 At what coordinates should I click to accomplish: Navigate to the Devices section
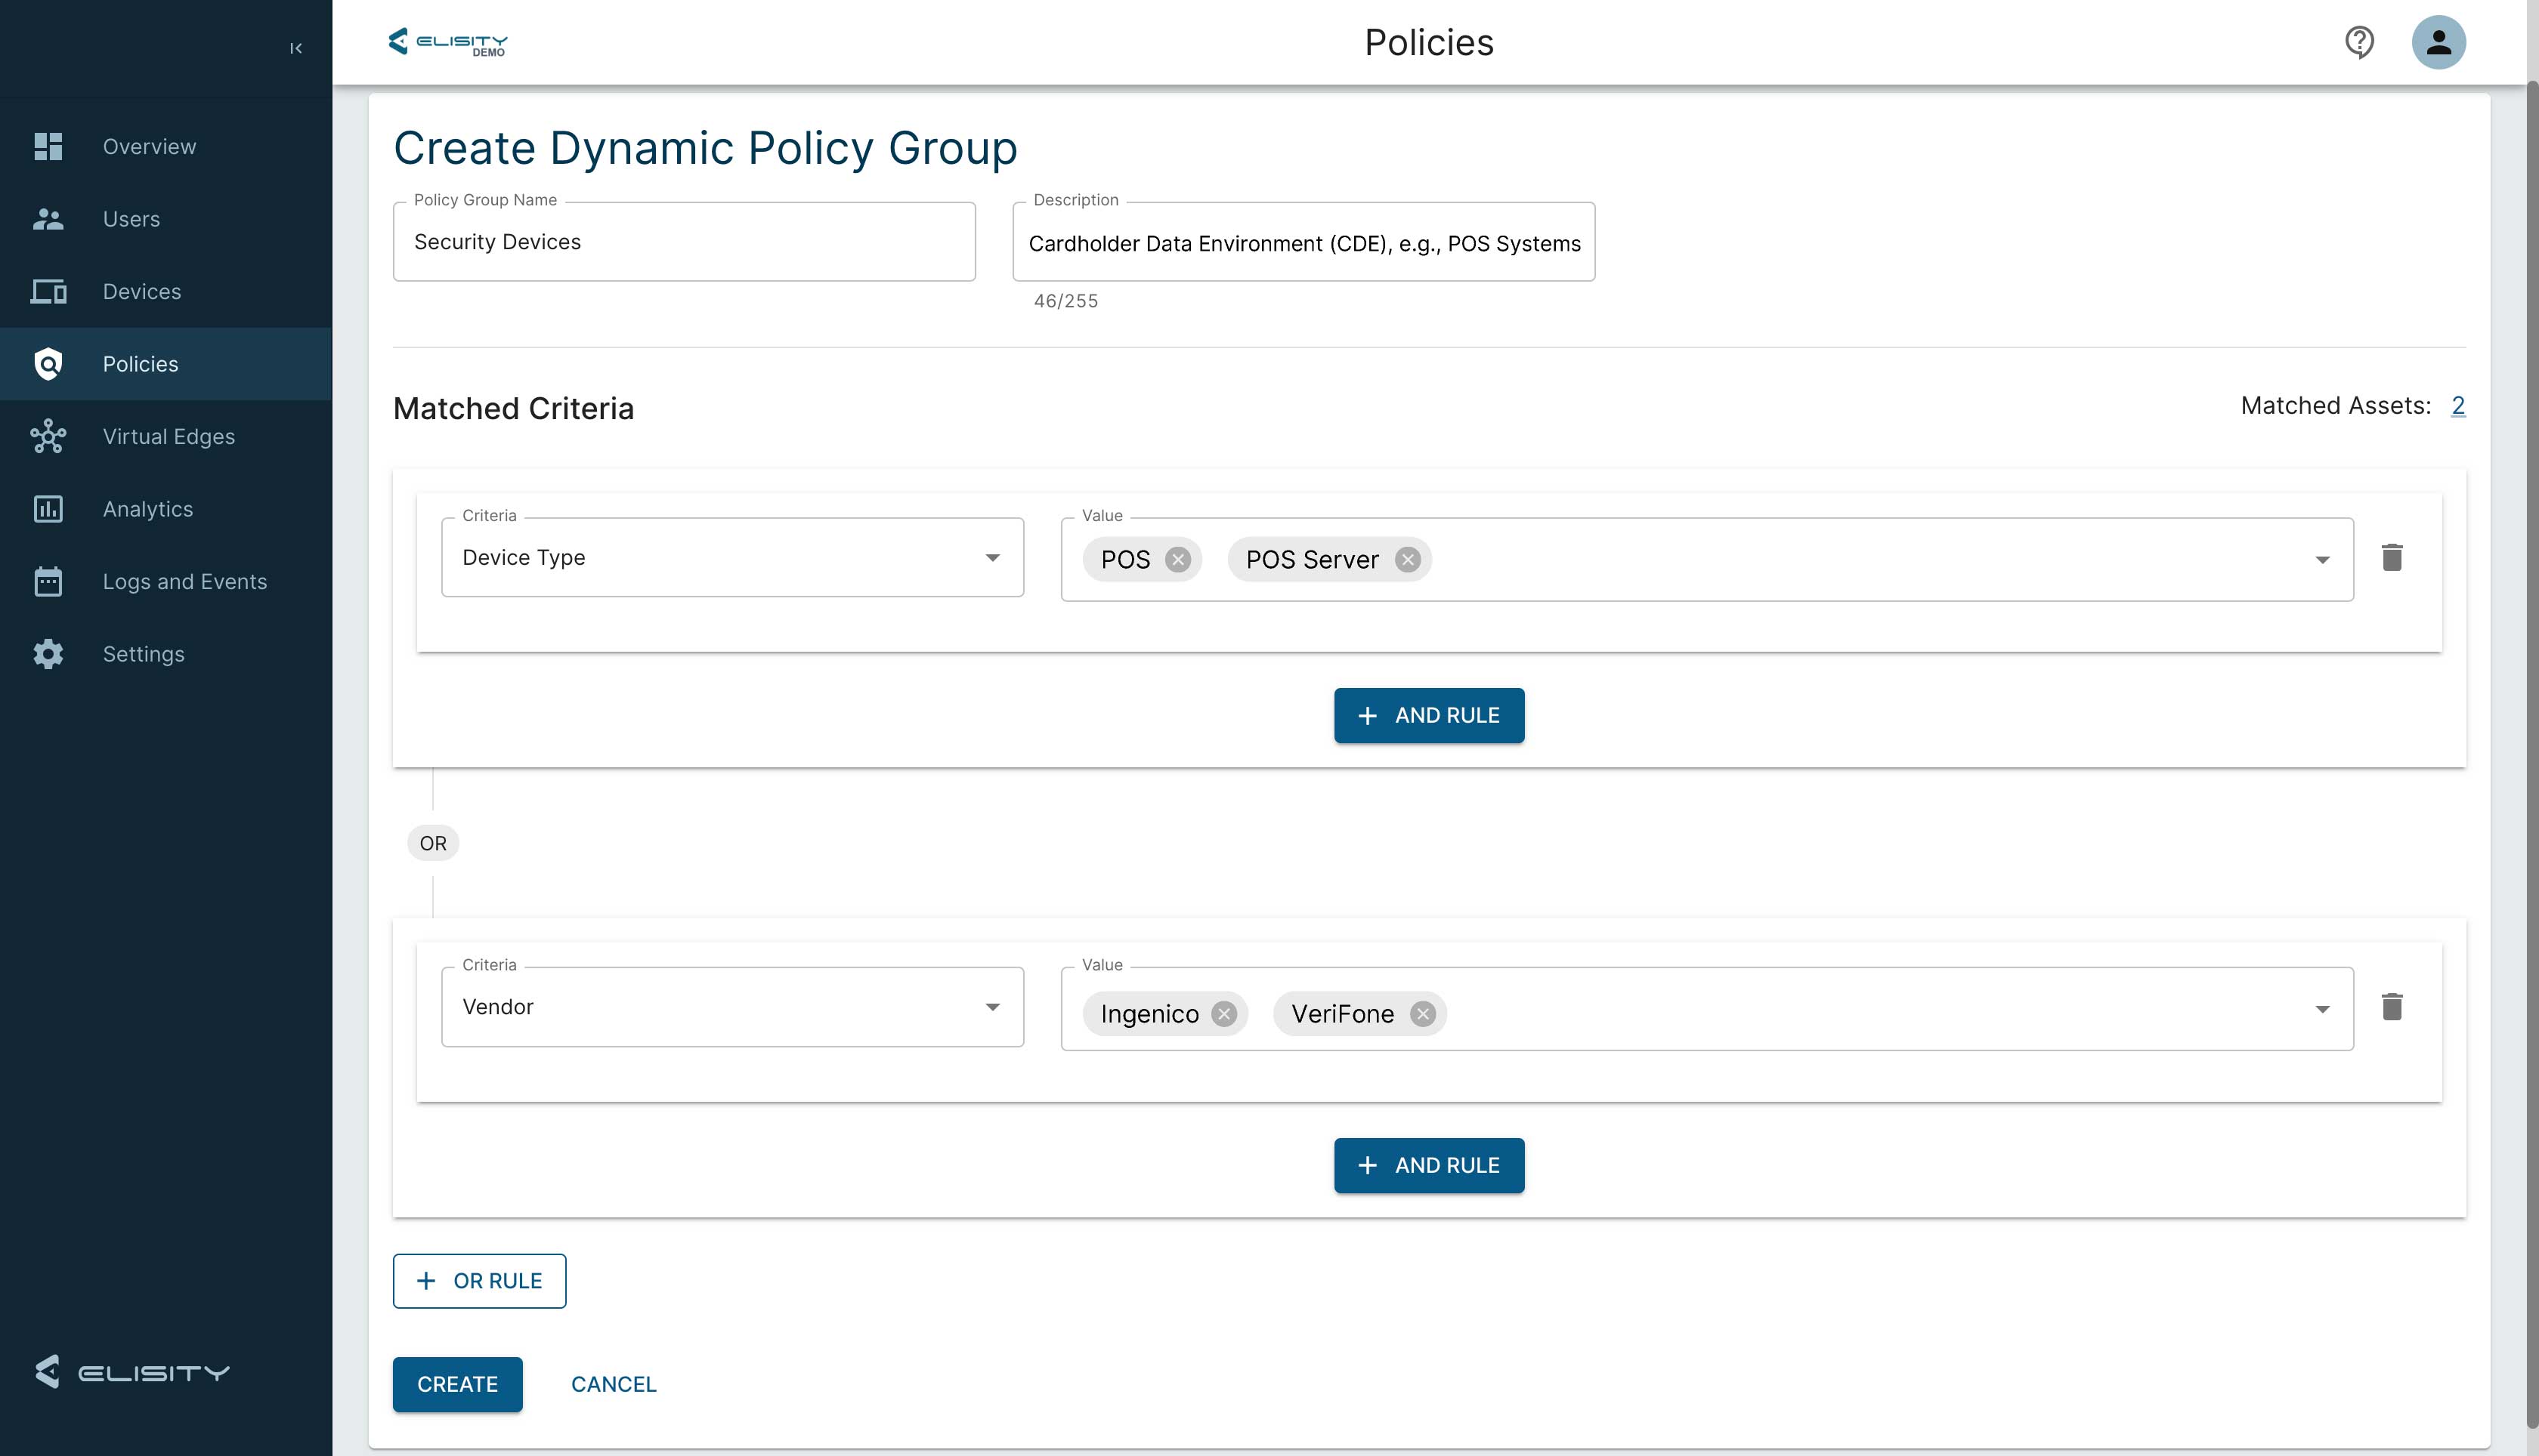tap(141, 291)
